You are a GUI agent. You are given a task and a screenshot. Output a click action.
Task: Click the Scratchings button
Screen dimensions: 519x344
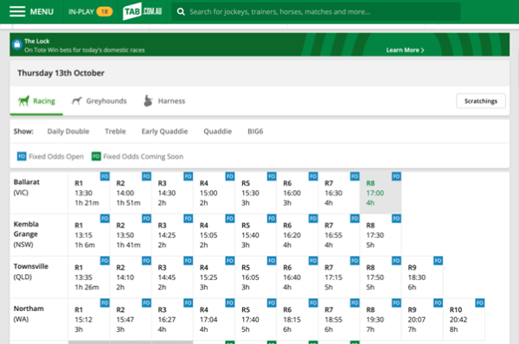[481, 101]
